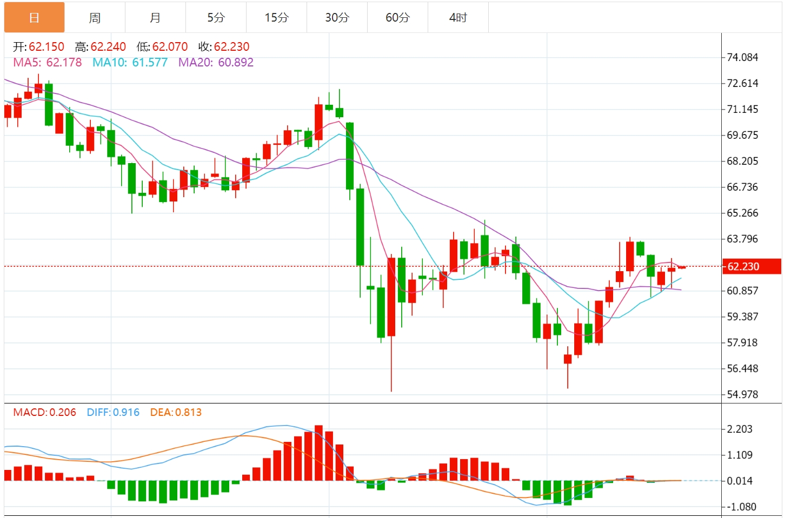791x518 pixels.
Task: Click the 收:62.230 close price value
Action: pyautogui.click(x=224, y=47)
